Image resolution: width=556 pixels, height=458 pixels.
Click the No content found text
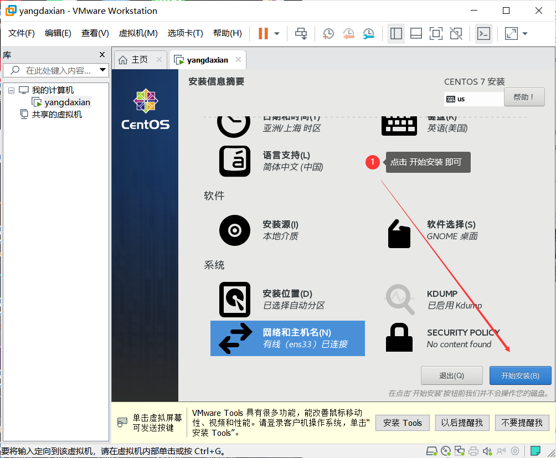click(459, 344)
